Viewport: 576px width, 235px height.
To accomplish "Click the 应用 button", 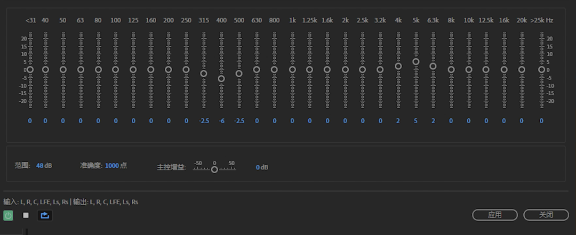I will [495, 215].
